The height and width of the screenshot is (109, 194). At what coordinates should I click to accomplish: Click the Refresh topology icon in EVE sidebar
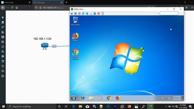pyautogui.click(x=3, y=47)
